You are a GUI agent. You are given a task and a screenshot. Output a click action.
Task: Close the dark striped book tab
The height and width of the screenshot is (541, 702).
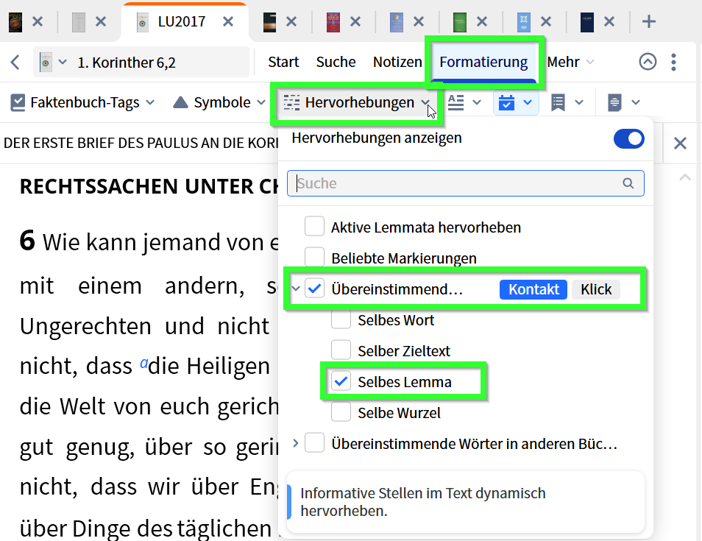(x=291, y=21)
